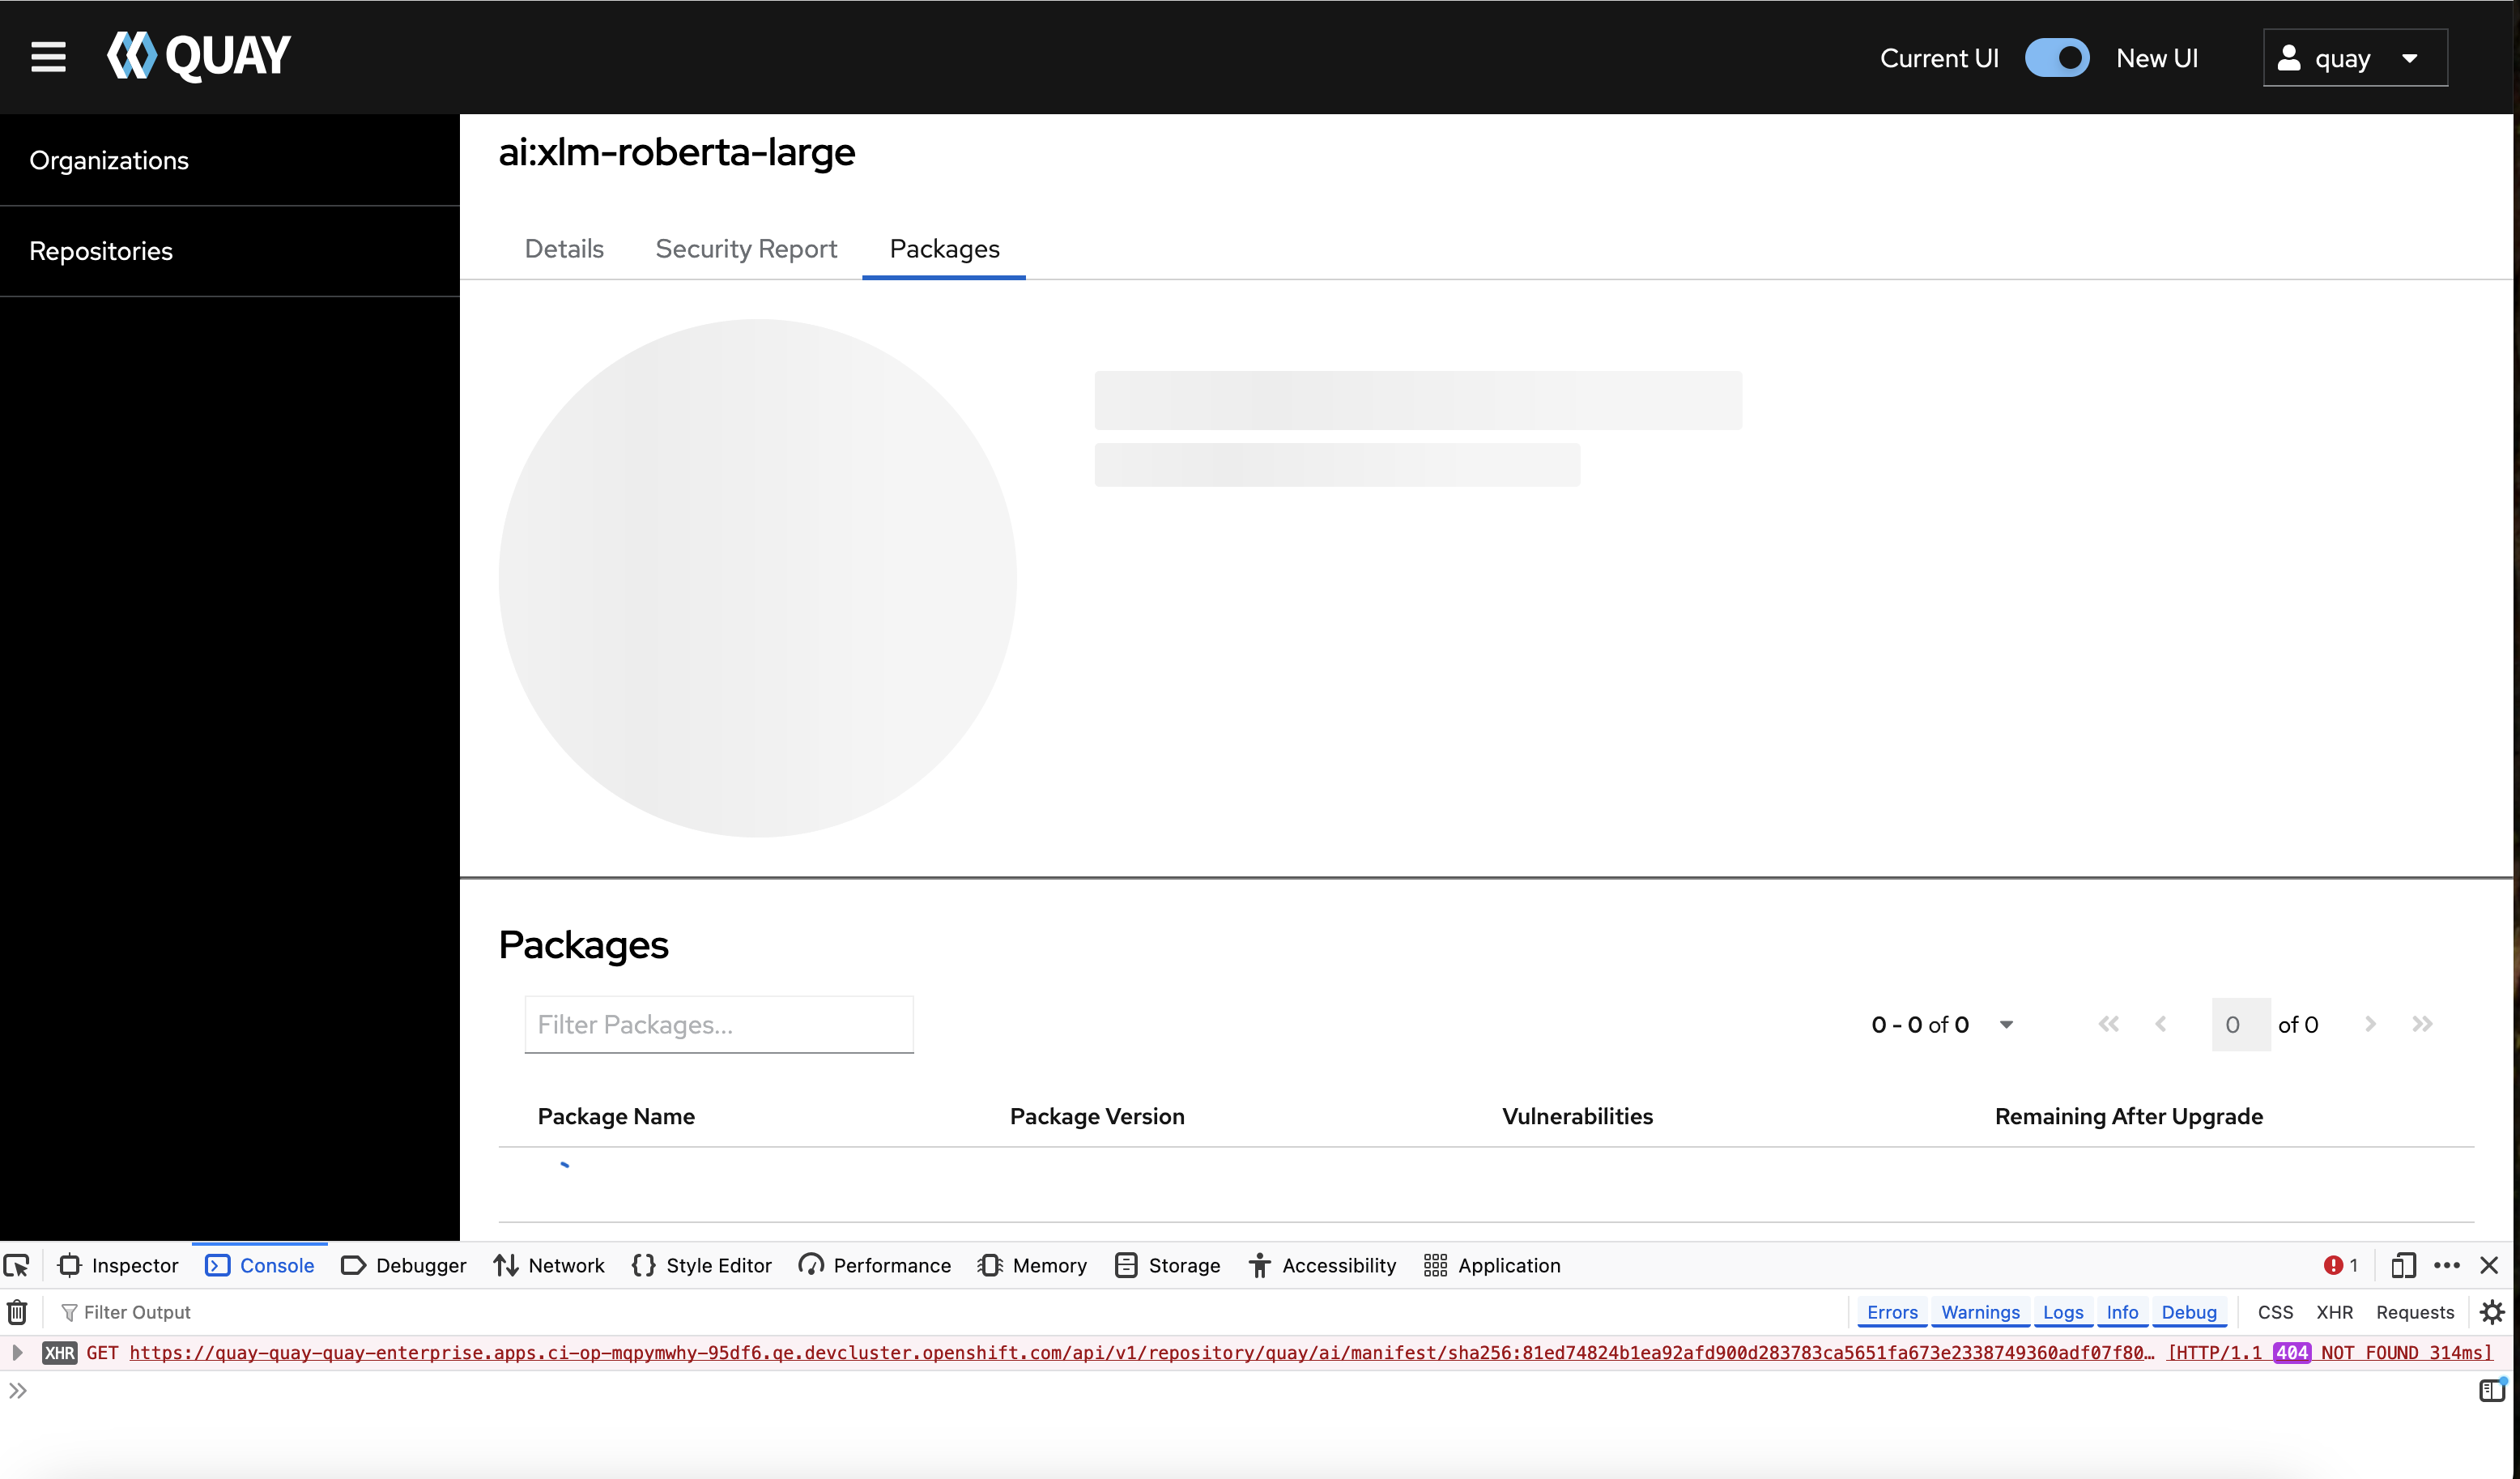Open console settings gear icon

pyautogui.click(x=2492, y=1311)
